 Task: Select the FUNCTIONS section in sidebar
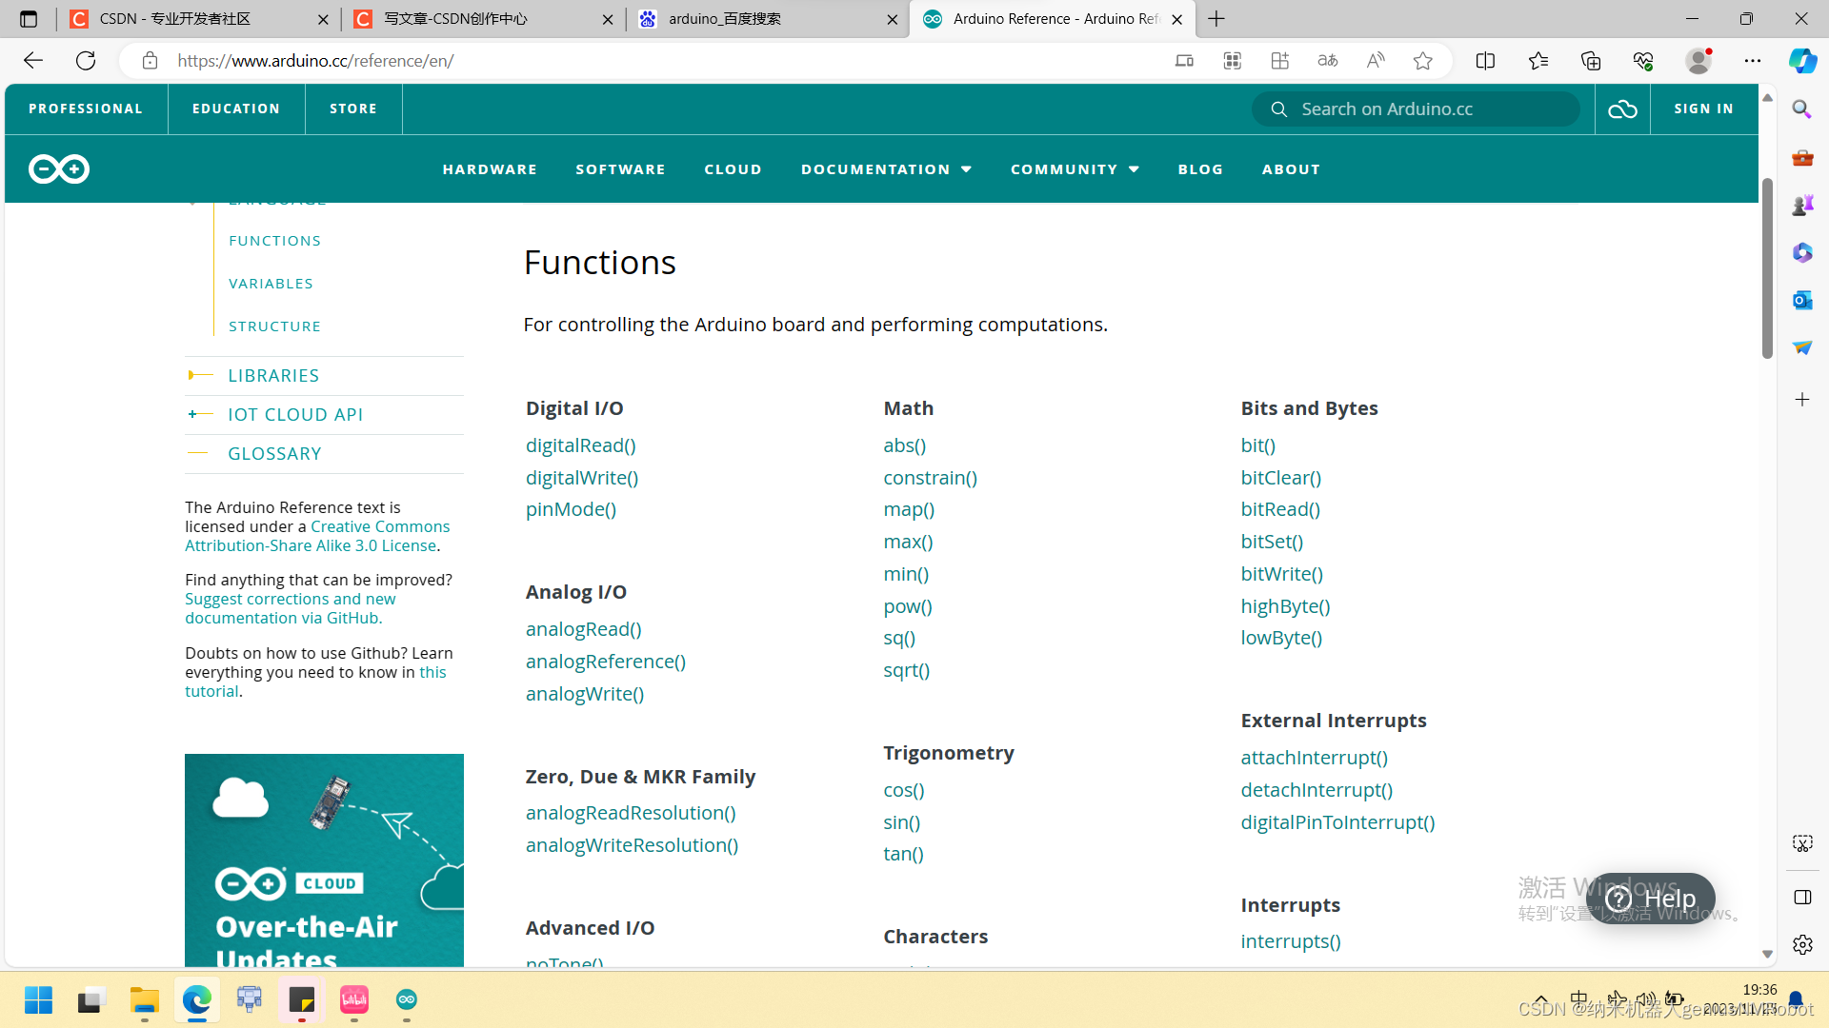[273, 240]
